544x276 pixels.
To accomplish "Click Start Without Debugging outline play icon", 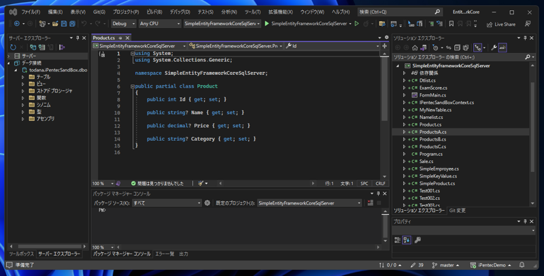I will click(356, 24).
